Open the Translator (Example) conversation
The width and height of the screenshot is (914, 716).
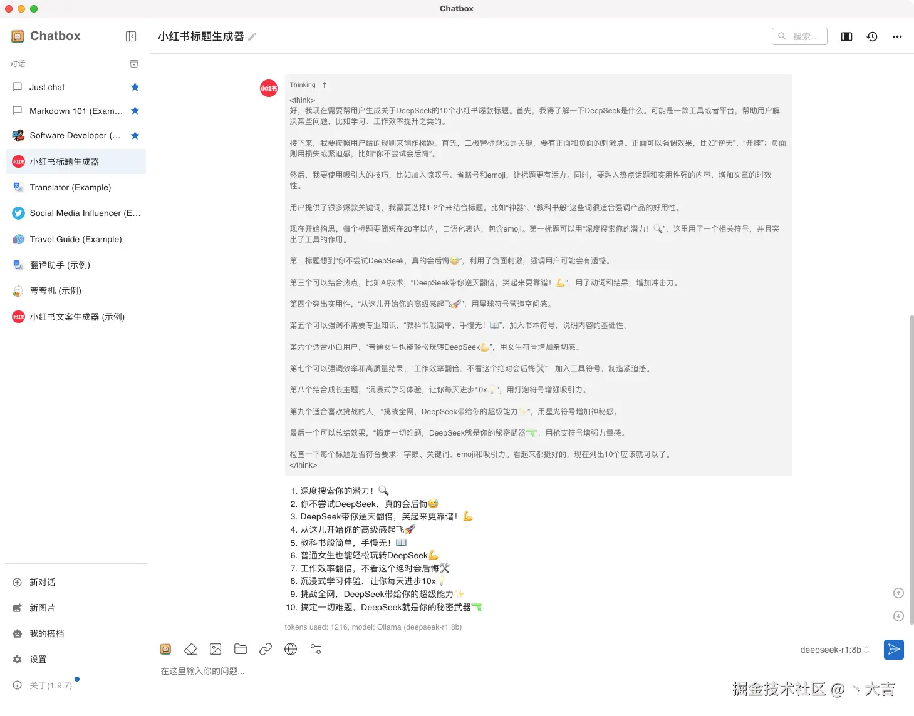(76, 187)
